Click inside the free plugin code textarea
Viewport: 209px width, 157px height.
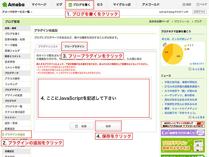[x=94, y=98]
